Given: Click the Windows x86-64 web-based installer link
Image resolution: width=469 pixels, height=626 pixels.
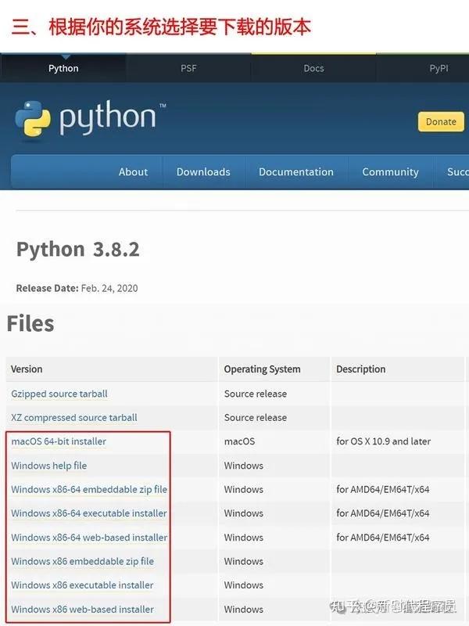Looking at the screenshot, I should 88,538.
